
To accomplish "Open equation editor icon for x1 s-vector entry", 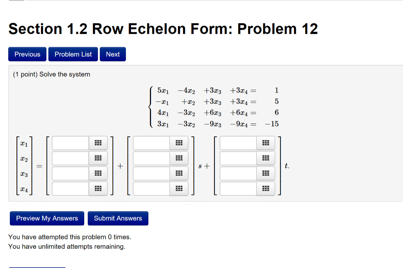I will [179, 143].
